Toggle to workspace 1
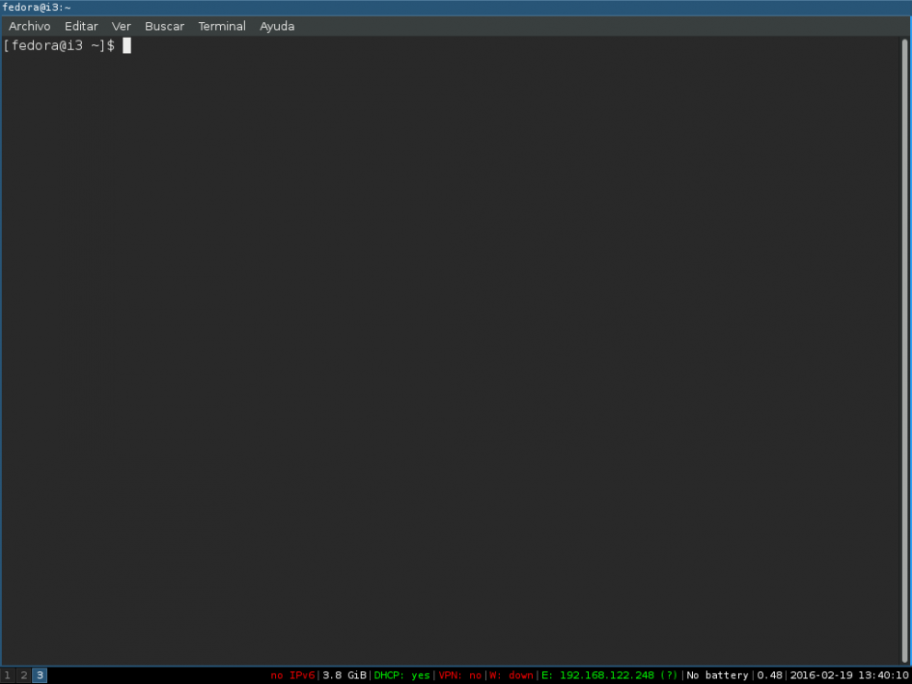Screen dimensions: 912x684 (x=7, y=675)
